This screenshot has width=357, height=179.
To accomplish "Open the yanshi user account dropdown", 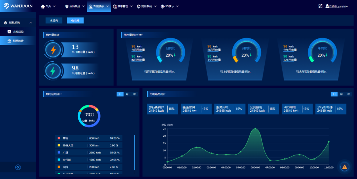I will click(337, 6).
